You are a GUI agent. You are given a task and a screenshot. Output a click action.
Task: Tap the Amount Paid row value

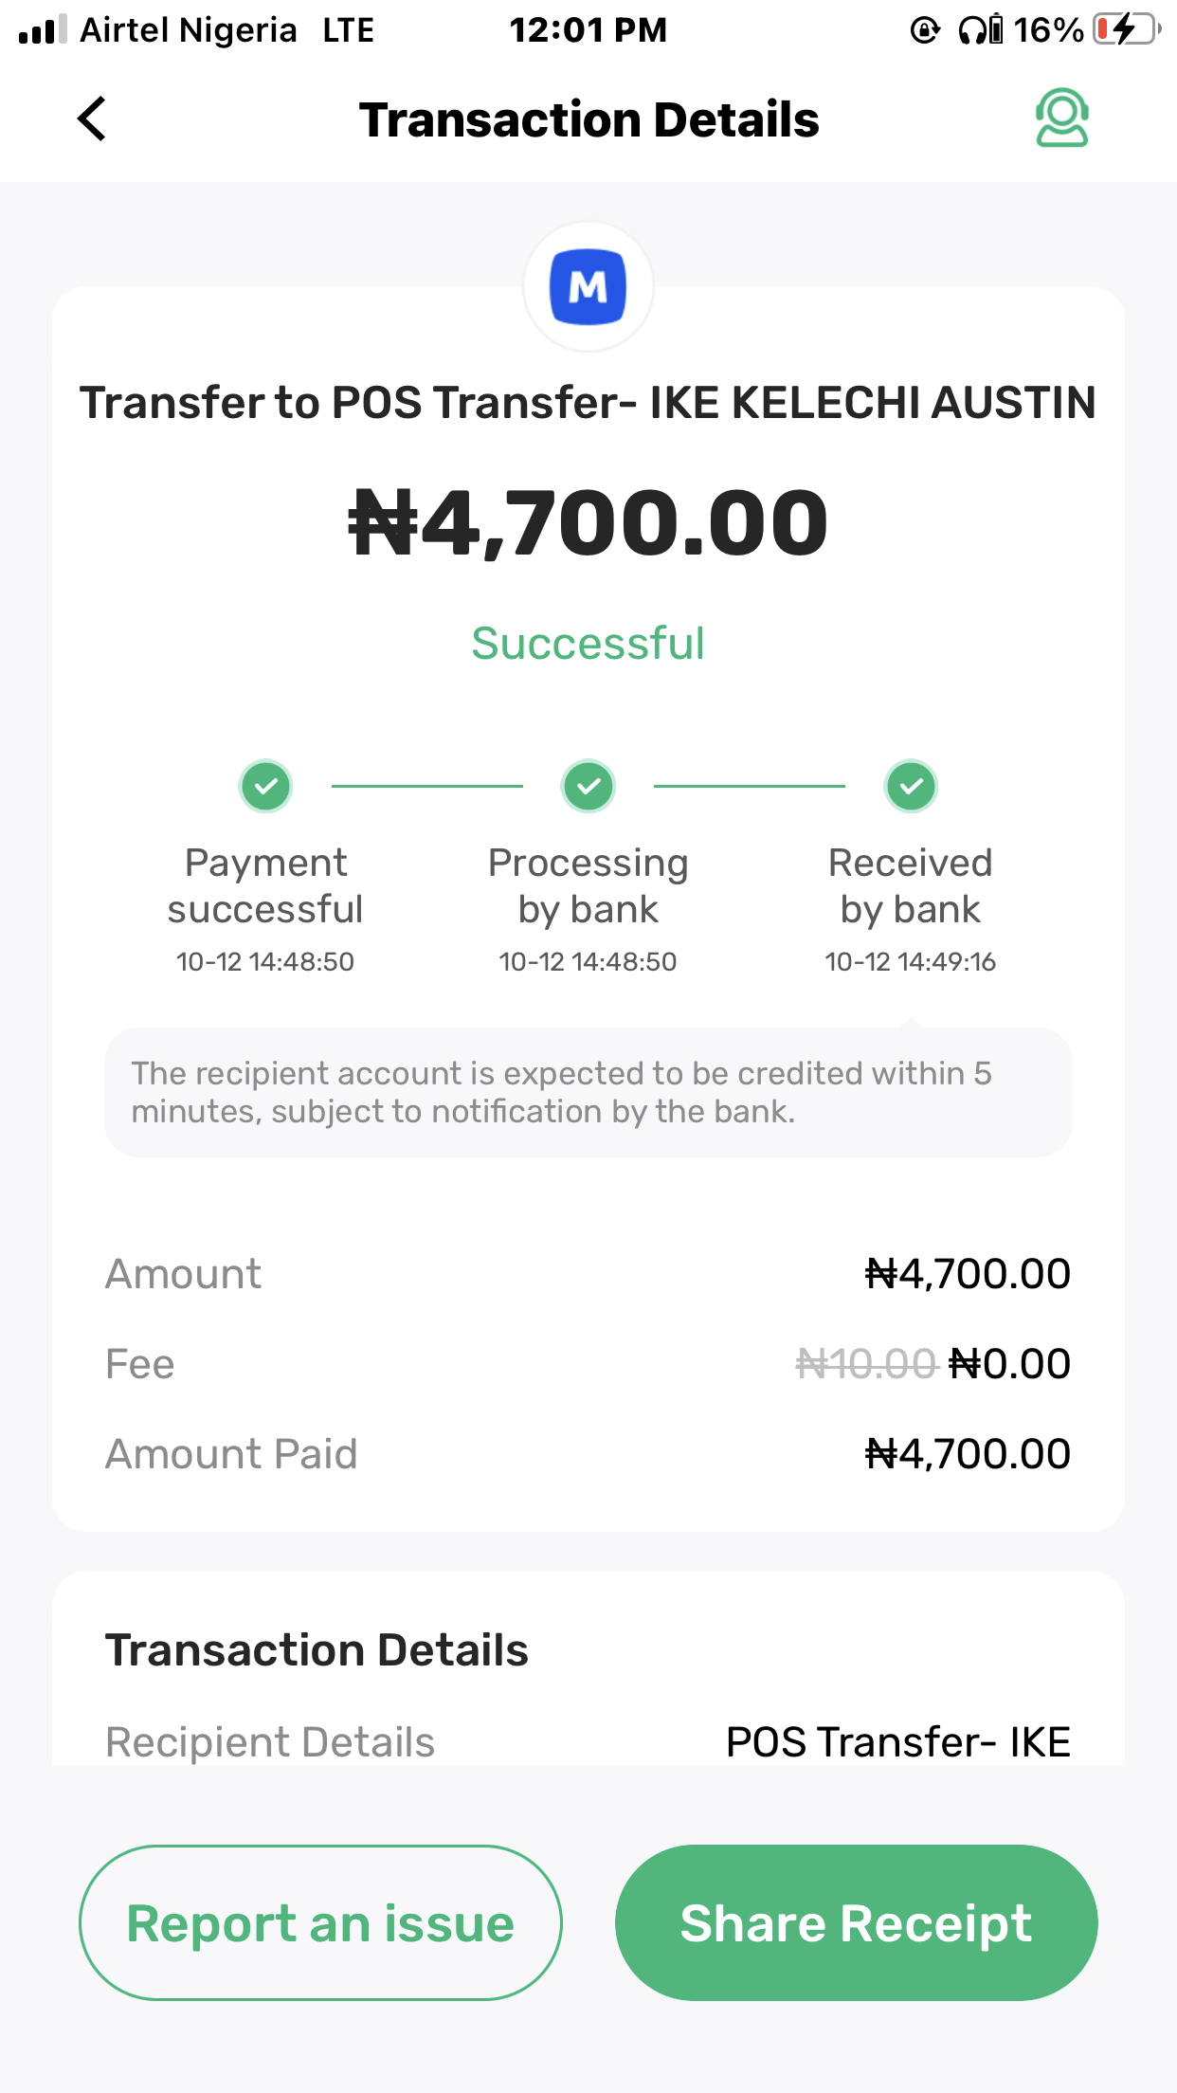coord(968,1454)
